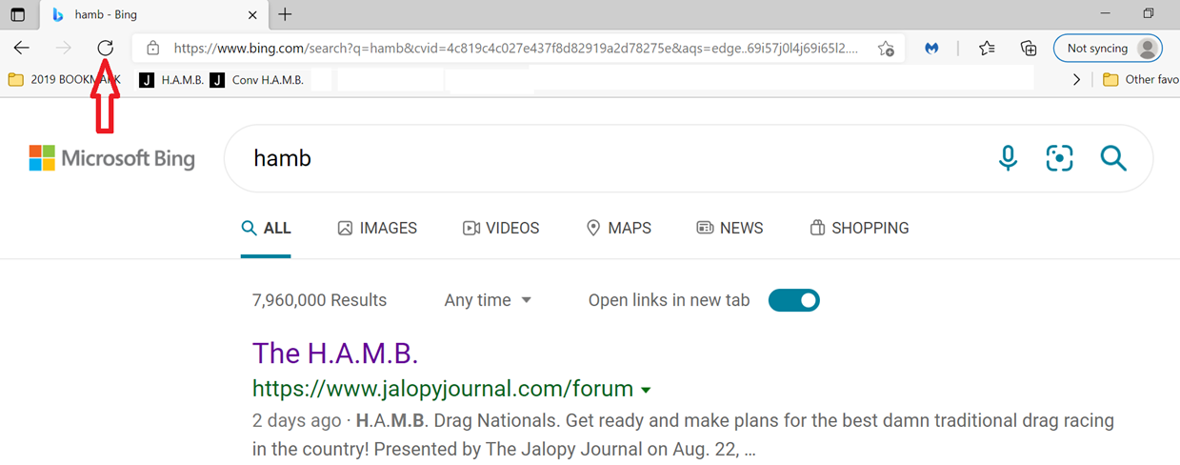The width and height of the screenshot is (1180, 465).
Task: Switch to the VIDEOS tab
Action: (501, 228)
